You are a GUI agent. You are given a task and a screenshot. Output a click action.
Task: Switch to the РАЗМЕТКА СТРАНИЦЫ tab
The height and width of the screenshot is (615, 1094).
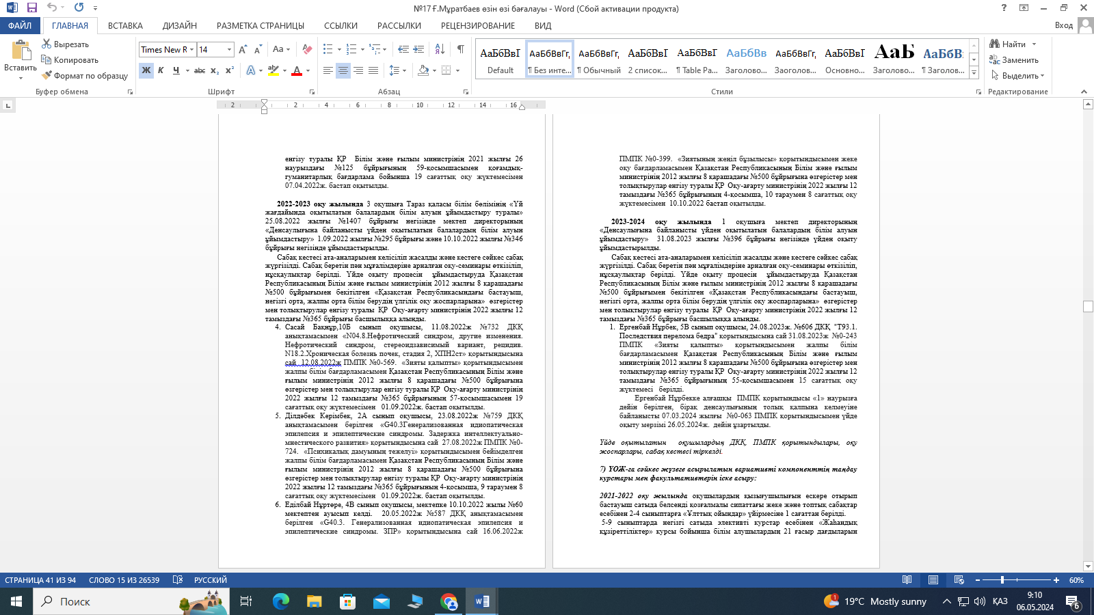[x=261, y=25]
